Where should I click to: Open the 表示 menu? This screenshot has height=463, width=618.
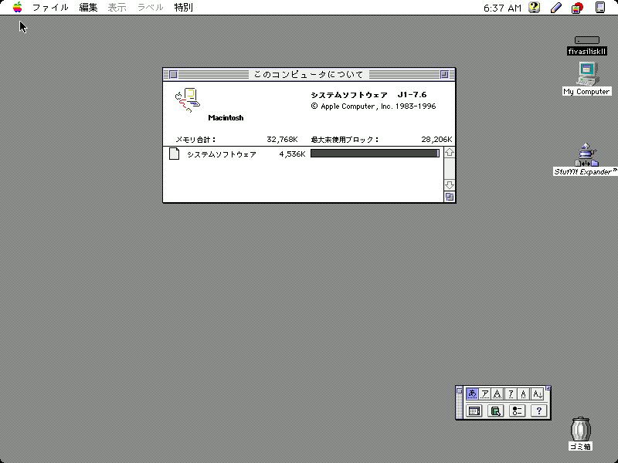pos(117,8)
